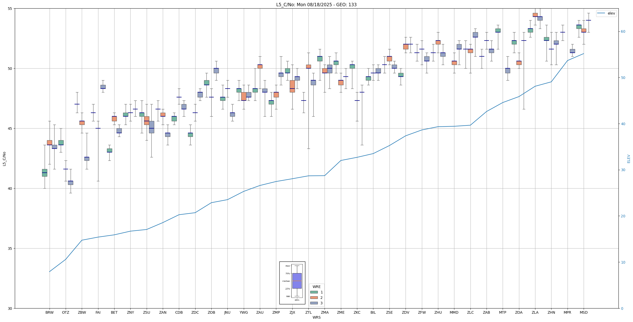
Task: Click the MSD station tick label
Action: click(x=583, y=312)
